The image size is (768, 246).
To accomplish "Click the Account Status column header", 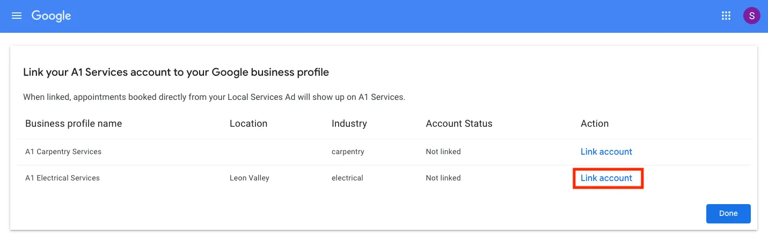I will (x=459, y=124).
